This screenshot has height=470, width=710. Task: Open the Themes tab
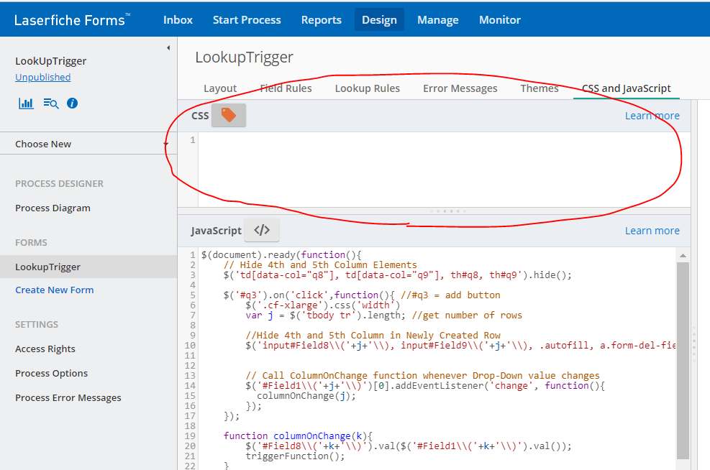pos(540,88)
